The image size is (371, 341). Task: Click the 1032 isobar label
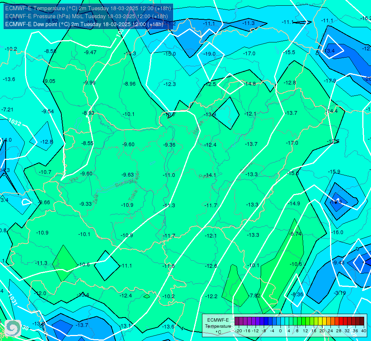click(x=15, y=122)
